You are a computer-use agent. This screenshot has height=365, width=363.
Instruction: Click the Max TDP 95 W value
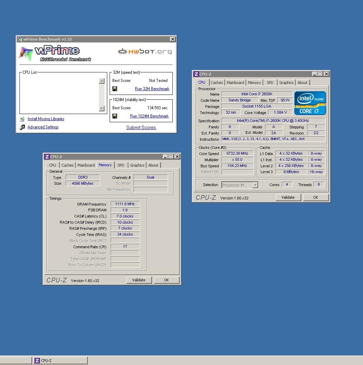click(285, 100)
